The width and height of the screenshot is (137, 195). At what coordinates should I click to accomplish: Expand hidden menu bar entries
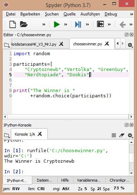pos(131,14)
